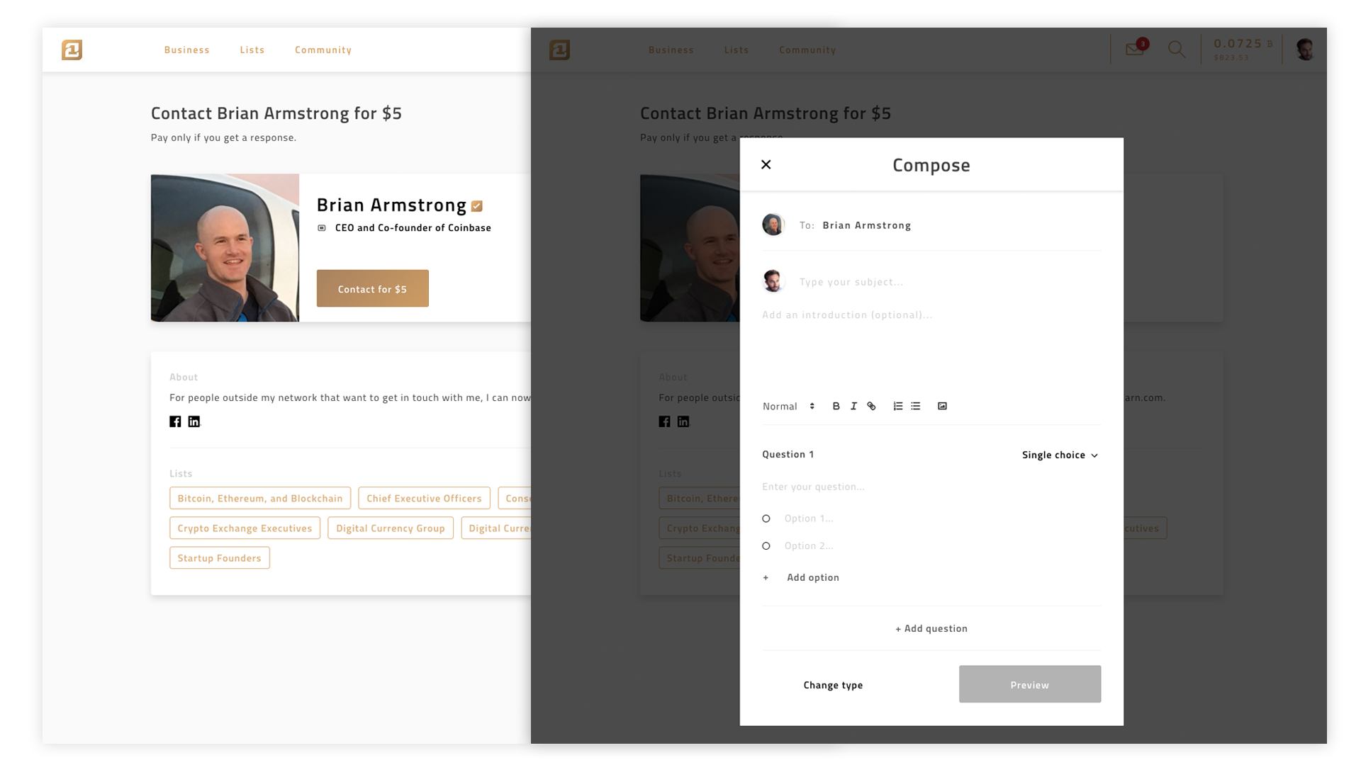Click the 21 logo in the left window
This screenshot has height=765, width=1361.
72,50
